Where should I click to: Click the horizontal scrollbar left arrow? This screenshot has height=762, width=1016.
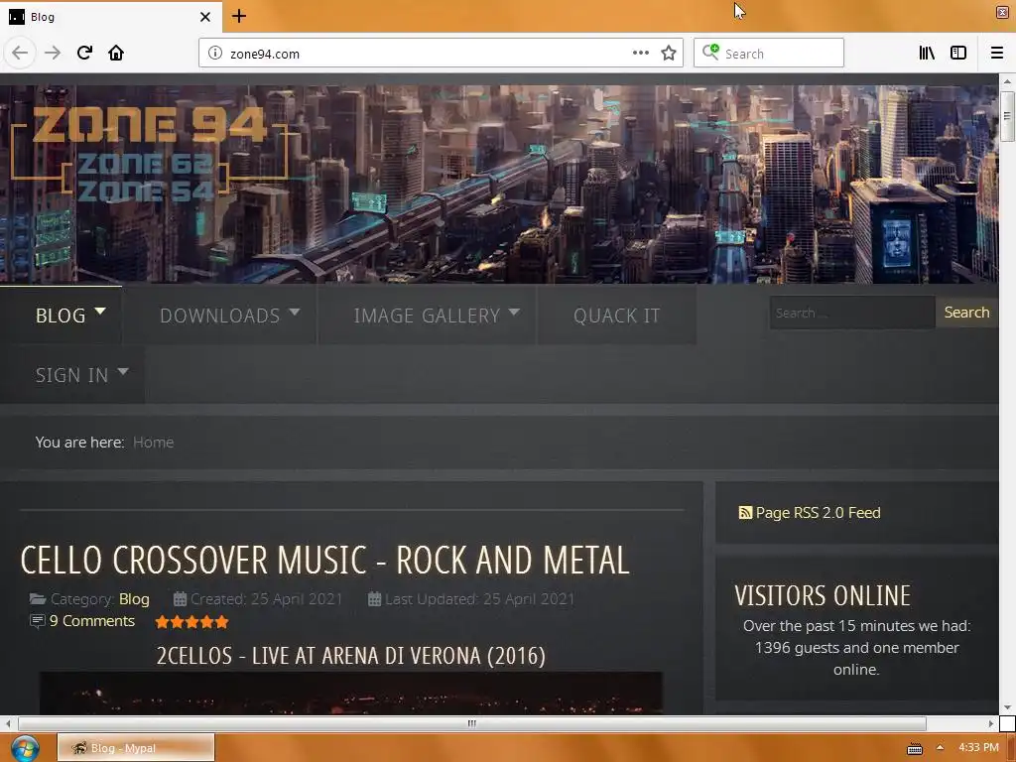[7, 723]
